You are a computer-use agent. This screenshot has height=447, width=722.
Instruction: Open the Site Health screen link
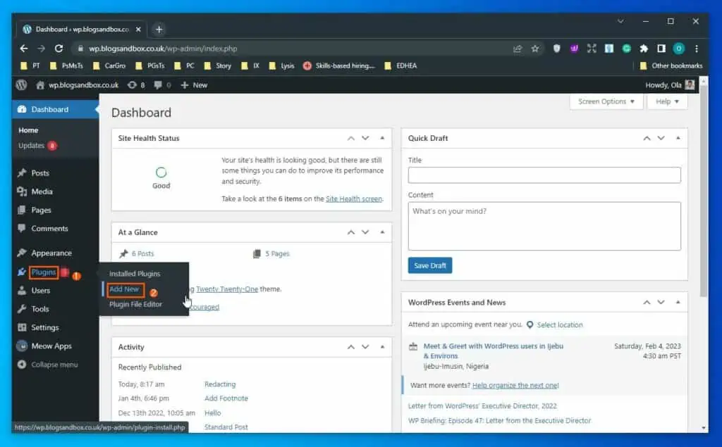[x=354, y=199]
